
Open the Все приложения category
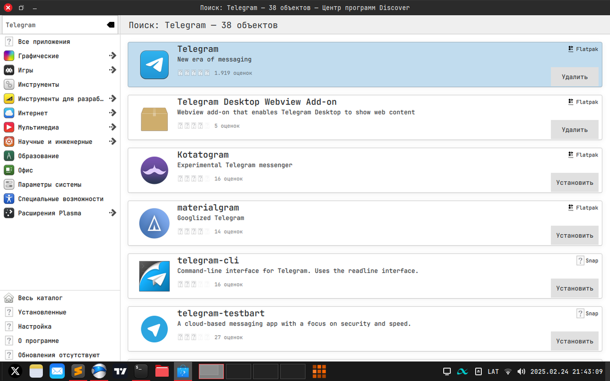coord(60,42)
